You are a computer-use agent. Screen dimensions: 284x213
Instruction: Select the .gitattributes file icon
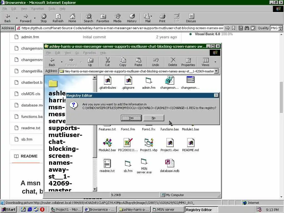[x=107, y=83]
